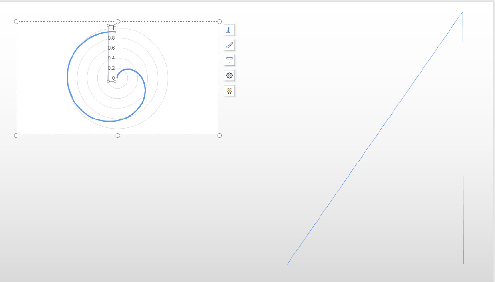Viewport: 495px width, 282px height.
Task: Open Chart Styles via the brush icon
Action: [229, 45]
